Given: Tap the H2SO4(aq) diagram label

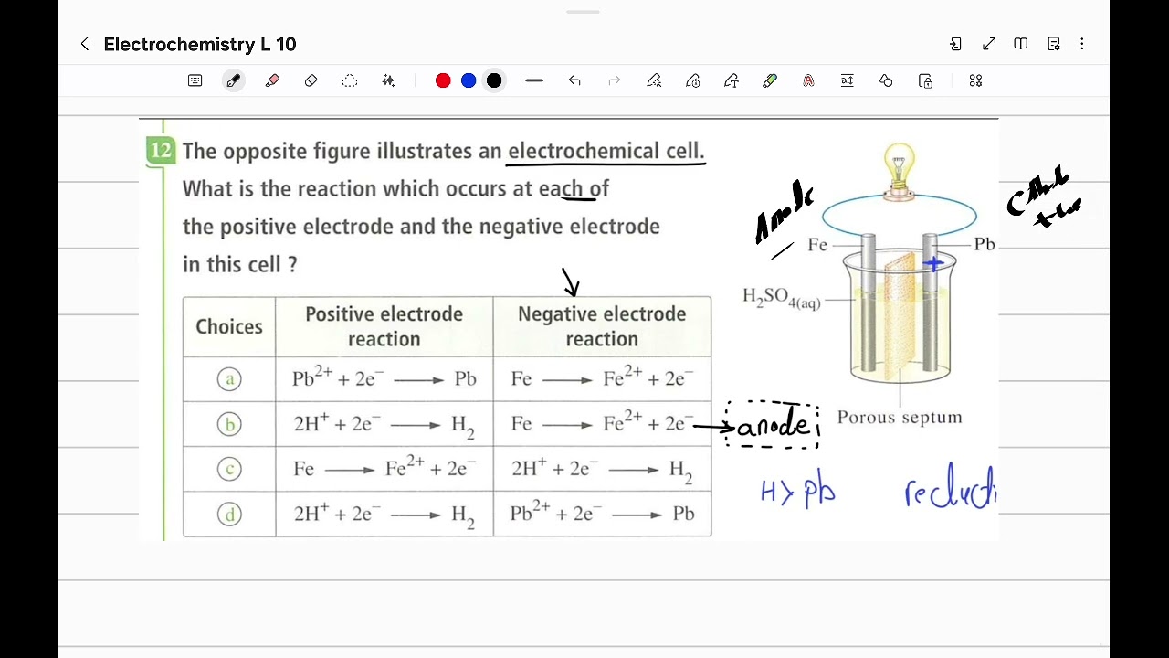Looking at the screenshot, I should tap(782, 298).
